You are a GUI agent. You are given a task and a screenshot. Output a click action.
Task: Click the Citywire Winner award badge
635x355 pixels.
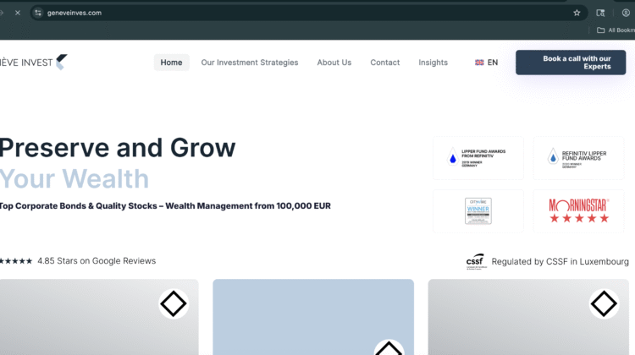tap(478, 211)
